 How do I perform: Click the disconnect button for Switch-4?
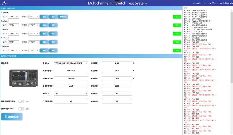(x=53, y=51)
